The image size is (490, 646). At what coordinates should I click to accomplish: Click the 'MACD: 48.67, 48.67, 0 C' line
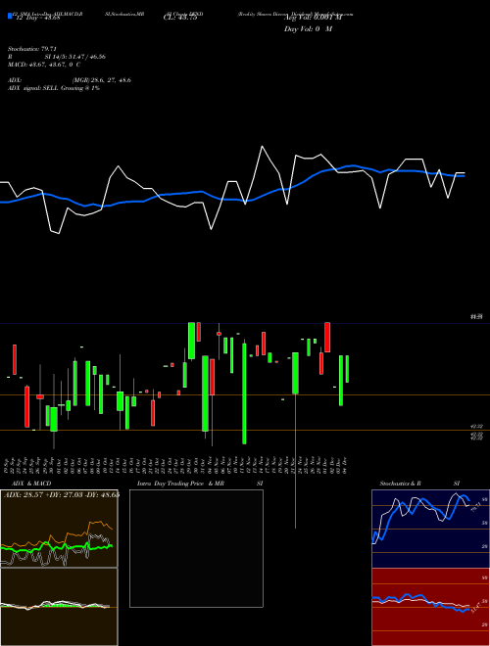click(44, 65)
